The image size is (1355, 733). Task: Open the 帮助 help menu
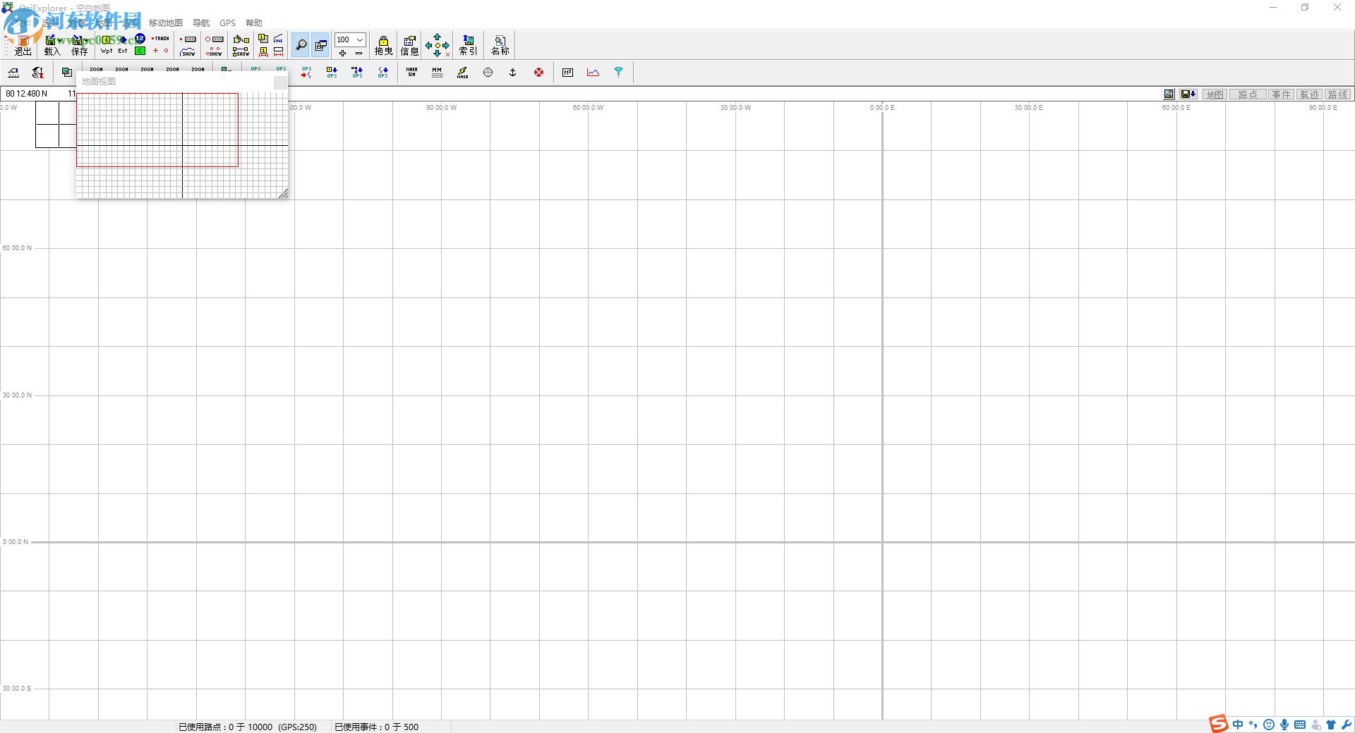pos(254,23)
